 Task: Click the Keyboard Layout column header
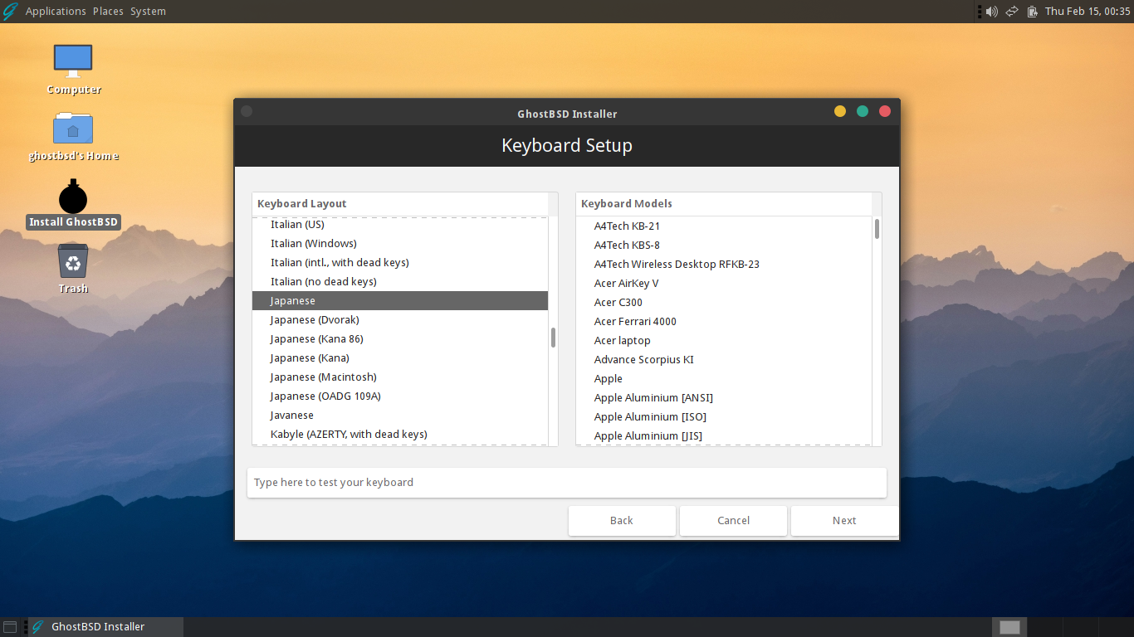[400, 204]
